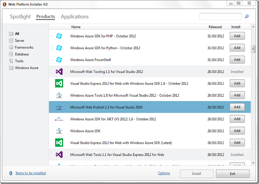Click the Install column header
This screenshot has width=259, height=184.
(x=240, y=27)
